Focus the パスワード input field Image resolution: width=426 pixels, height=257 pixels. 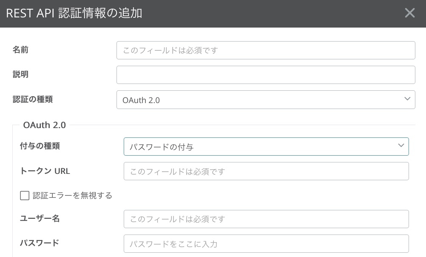click(x=266, y=244)
